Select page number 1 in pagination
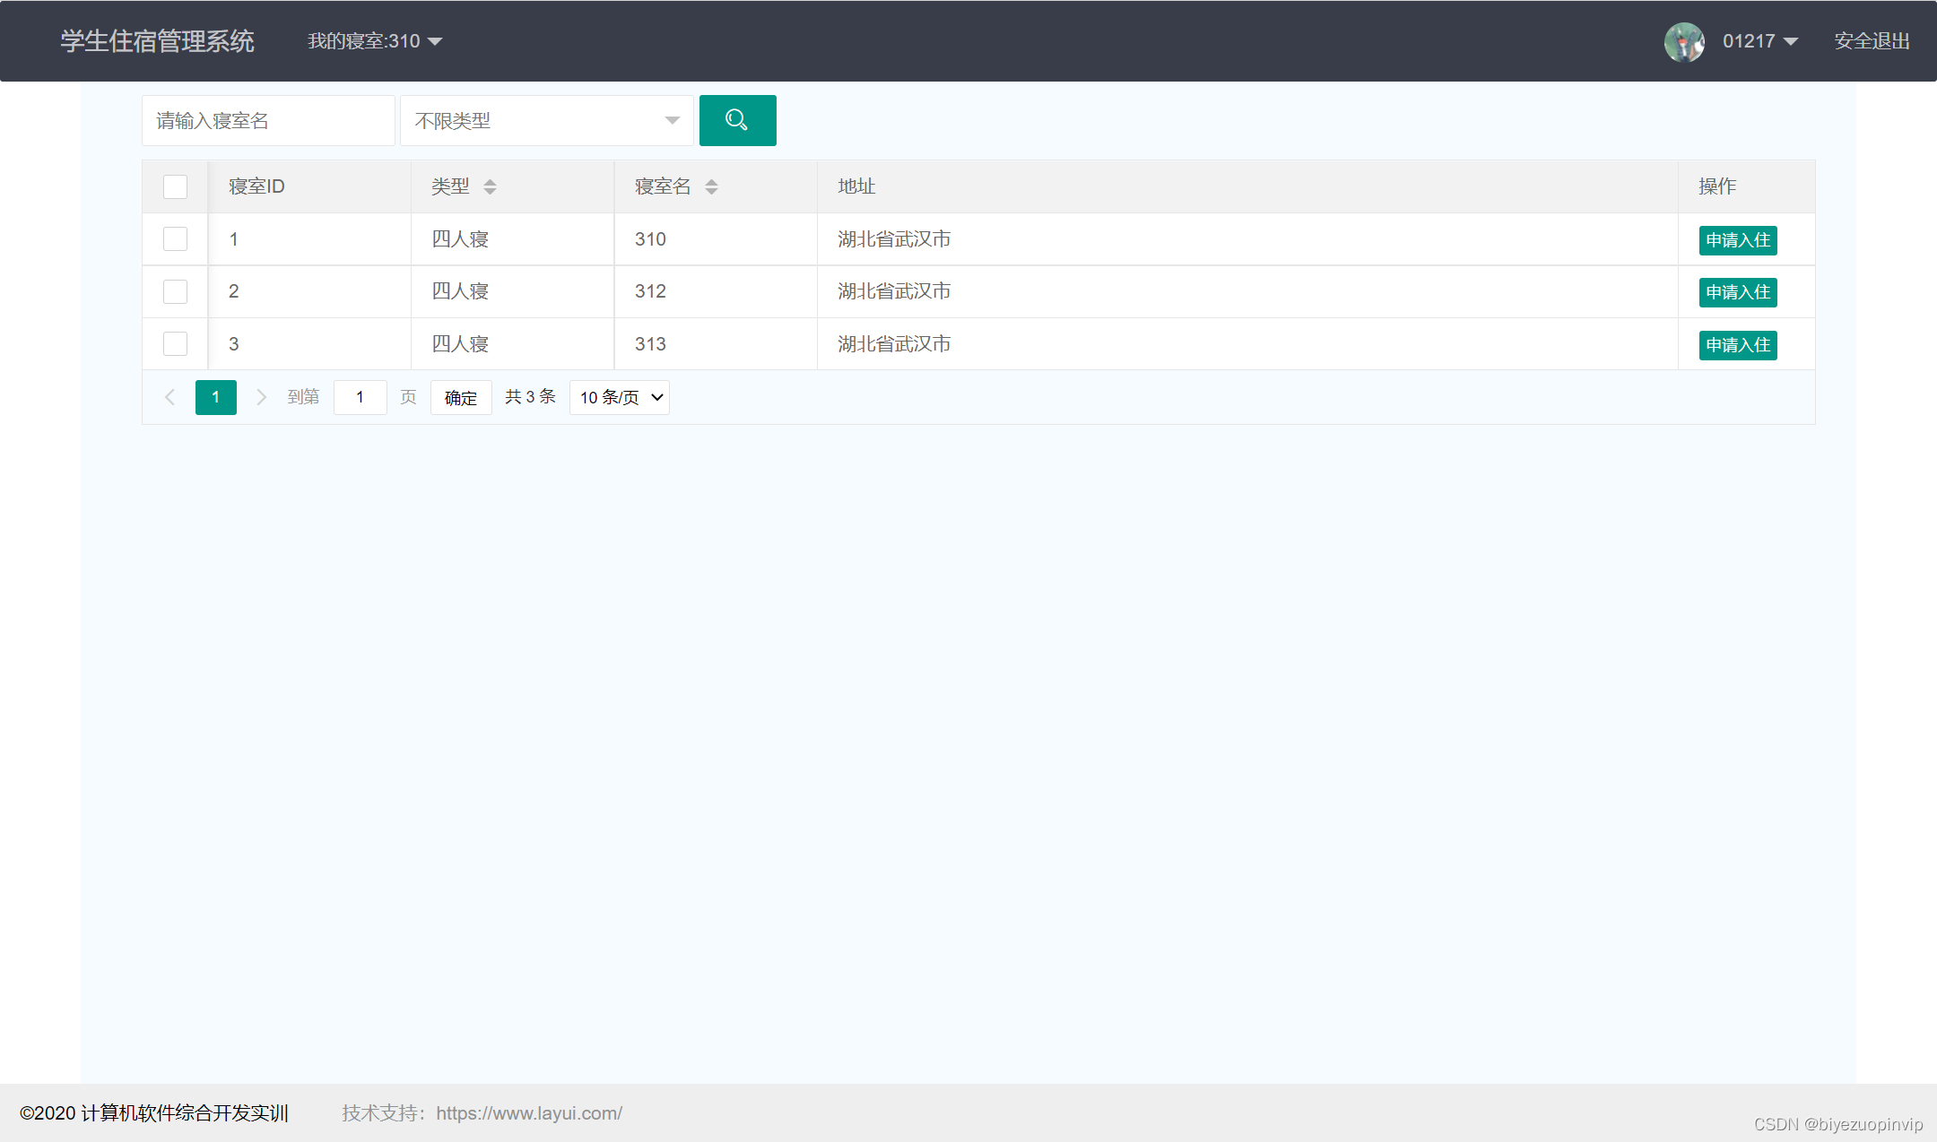This screenshot has width=1937, height=1142. pyautogui.click(x=215, y=397)
